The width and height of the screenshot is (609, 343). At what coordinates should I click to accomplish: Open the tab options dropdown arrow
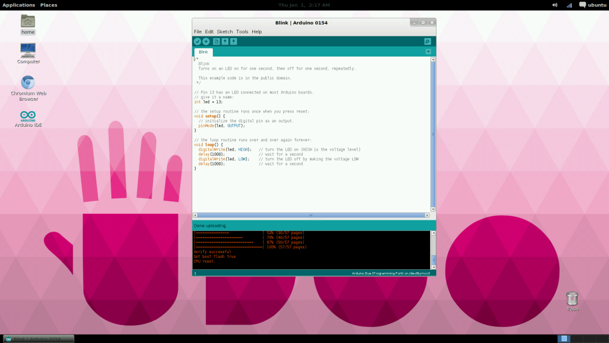[x=428, y=52]
